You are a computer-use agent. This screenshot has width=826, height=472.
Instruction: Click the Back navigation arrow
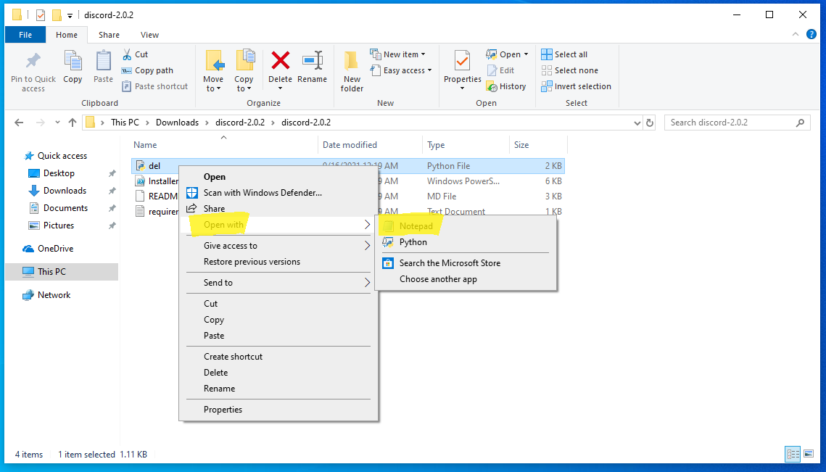click(x=19, y=123)
